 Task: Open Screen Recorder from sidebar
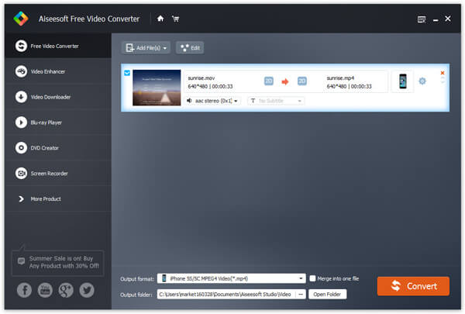click(x=58, y=174)
